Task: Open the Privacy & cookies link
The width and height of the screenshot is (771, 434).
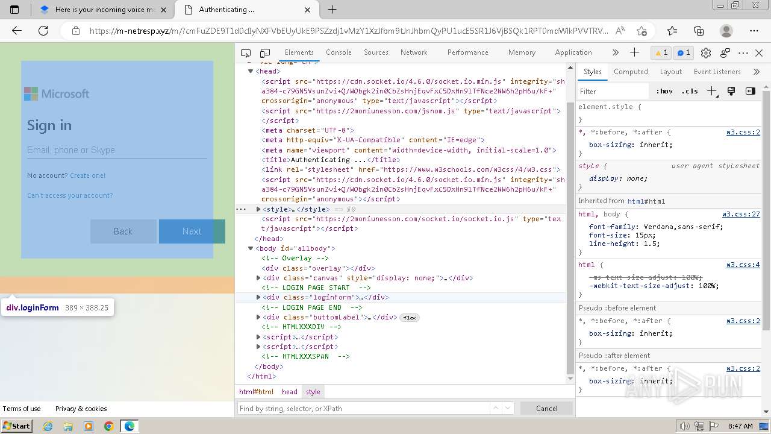Action: (81, 409)
